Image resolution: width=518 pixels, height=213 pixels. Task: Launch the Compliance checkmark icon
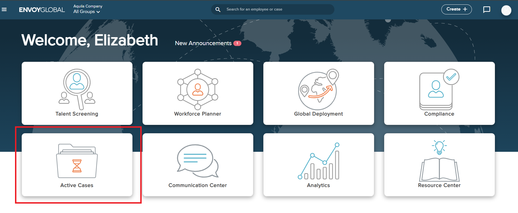pyautogui.click(x=439, y=89)
